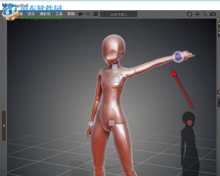Open the 项目 (Project) menu
The height and width of the screenshot is (176, 220).
(x=31, y=14)
